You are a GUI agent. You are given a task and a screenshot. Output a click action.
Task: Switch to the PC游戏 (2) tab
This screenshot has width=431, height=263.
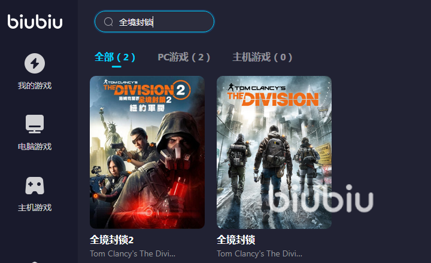click(x=184, y=57)
